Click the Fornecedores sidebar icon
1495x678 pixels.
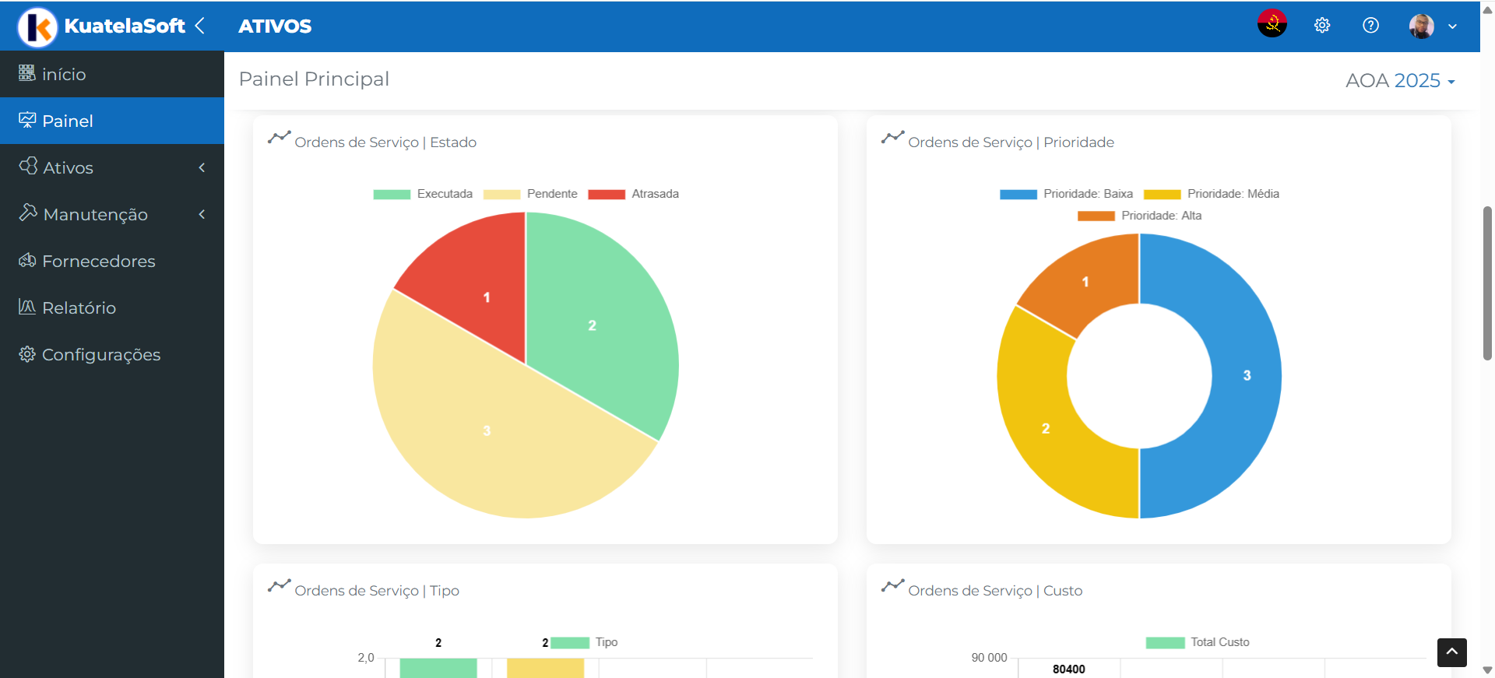[27, 261]
